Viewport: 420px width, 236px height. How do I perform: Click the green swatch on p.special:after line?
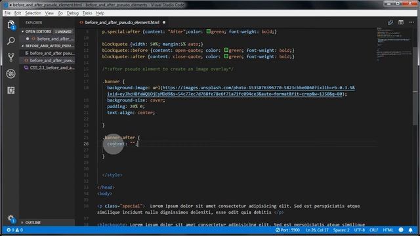[209, 31]
